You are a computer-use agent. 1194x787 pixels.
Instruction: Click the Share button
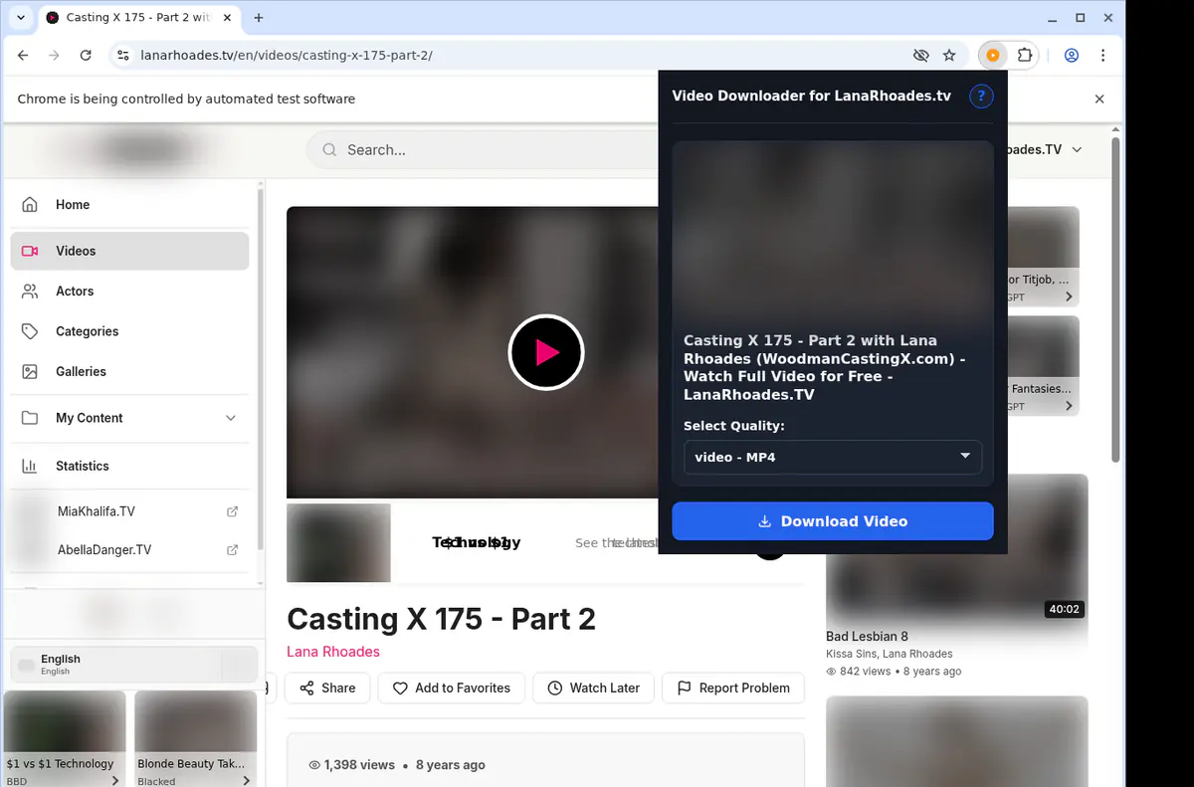pyautogui.click(x=327, y=688)
